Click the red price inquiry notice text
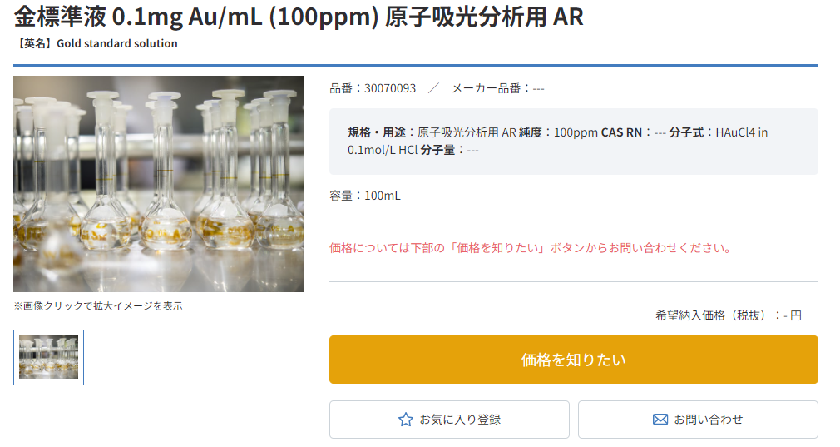 pos(530,248)
